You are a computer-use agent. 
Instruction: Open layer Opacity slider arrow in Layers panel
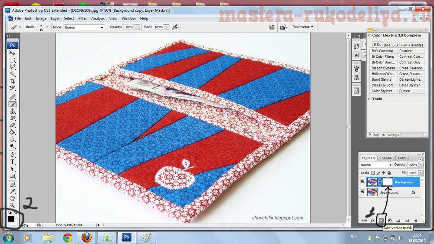pos(421,165)
